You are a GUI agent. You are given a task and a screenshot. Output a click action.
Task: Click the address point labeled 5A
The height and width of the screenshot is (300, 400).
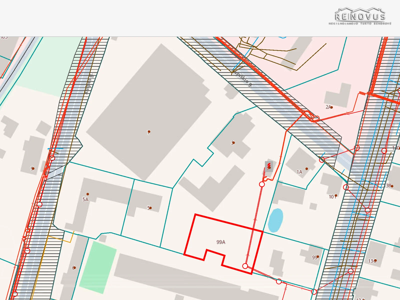coord(88,194)
